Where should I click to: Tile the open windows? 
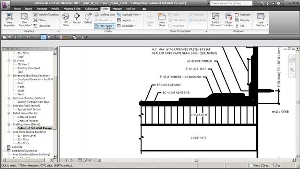coord(240,26)
